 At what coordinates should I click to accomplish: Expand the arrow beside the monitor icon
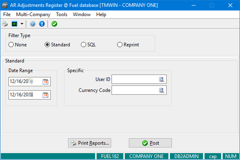pos(22,24)
